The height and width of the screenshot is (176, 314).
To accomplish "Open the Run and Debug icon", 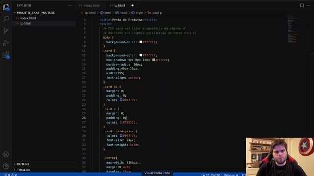I will click(x=6, y=43).
